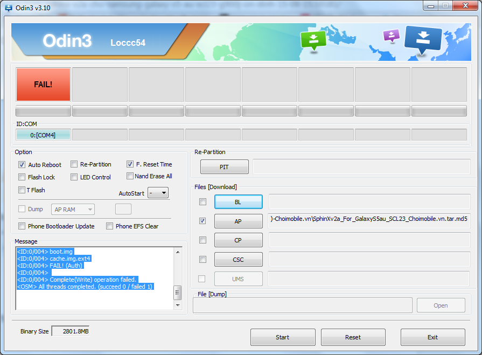Check Phone Bootloader Update option
The image size is (482, 355).
pyautogui.click(x=22, y=226)
